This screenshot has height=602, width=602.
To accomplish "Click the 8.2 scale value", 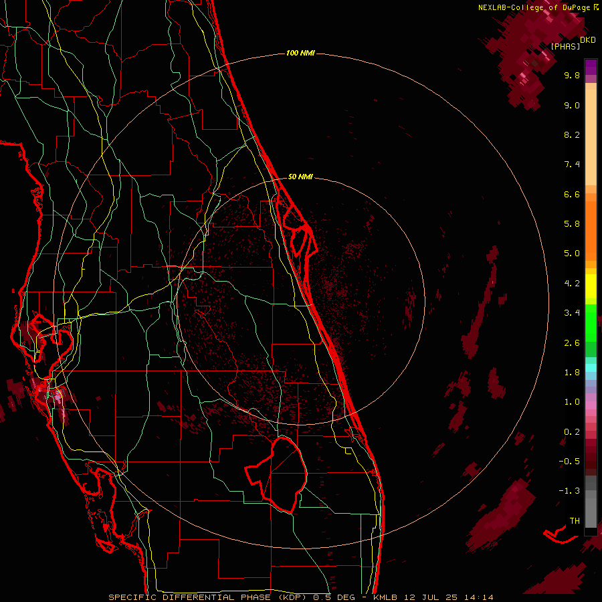I will point(572,134).
